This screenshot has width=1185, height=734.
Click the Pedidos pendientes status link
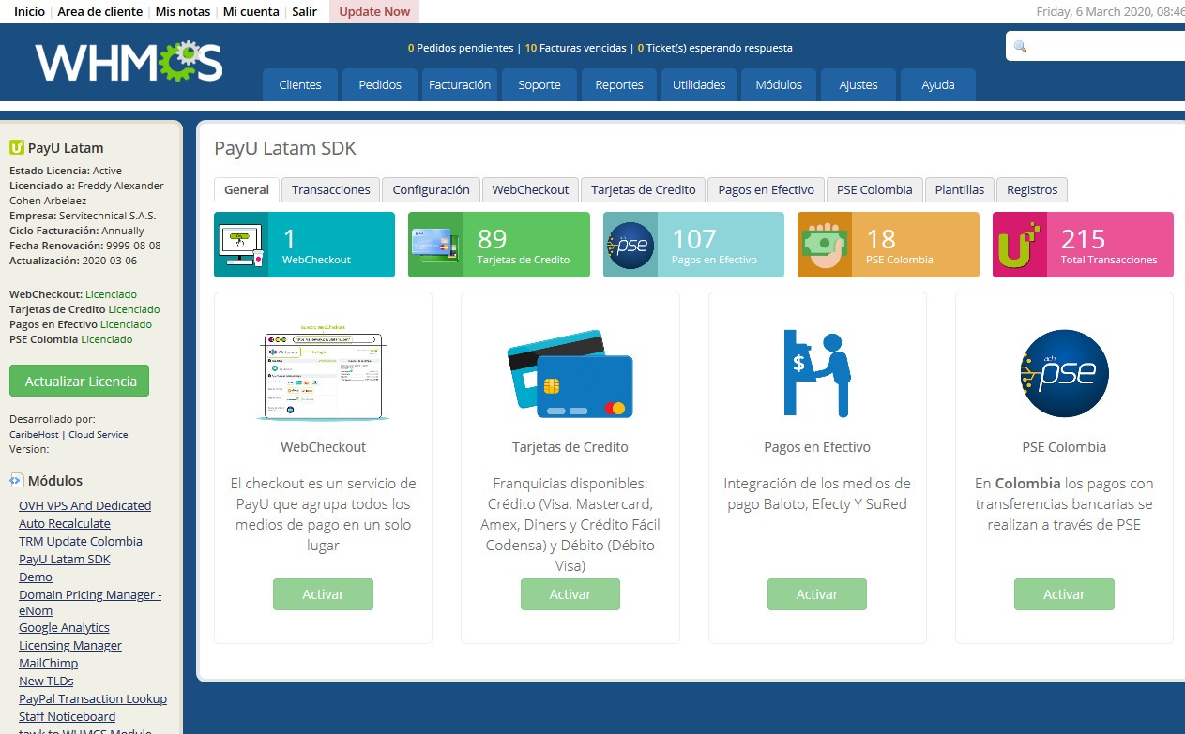pos(461,48)
